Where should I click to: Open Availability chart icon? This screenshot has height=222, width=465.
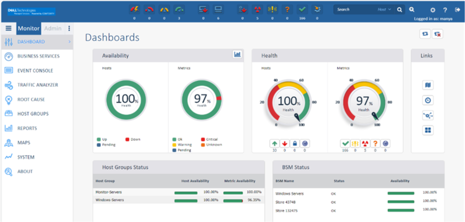pos(237,54)
